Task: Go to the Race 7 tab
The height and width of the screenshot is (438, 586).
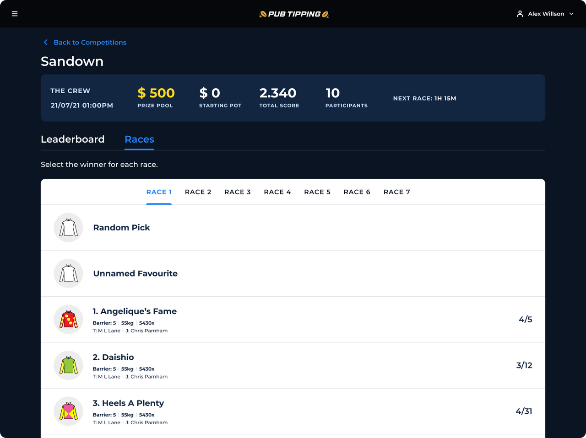Action: (396, 192)
